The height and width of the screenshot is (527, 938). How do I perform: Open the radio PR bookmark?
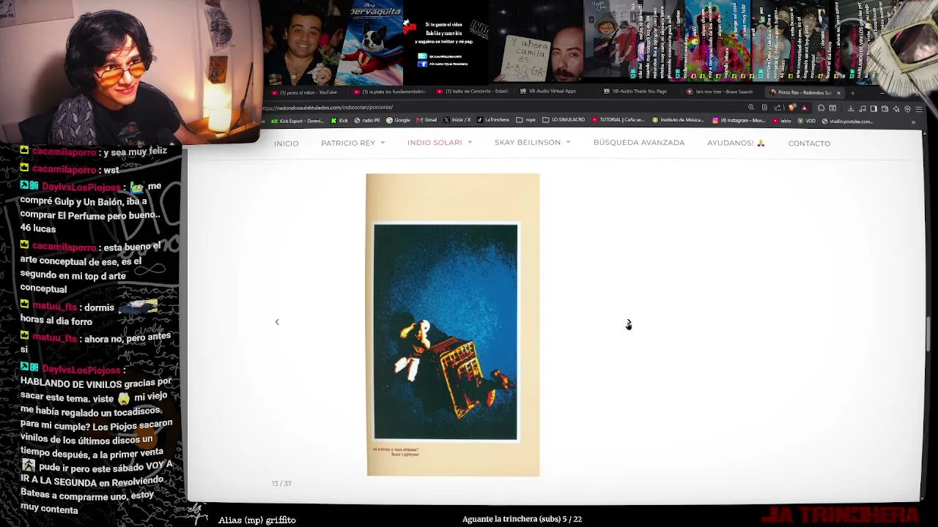click(367, 120)
